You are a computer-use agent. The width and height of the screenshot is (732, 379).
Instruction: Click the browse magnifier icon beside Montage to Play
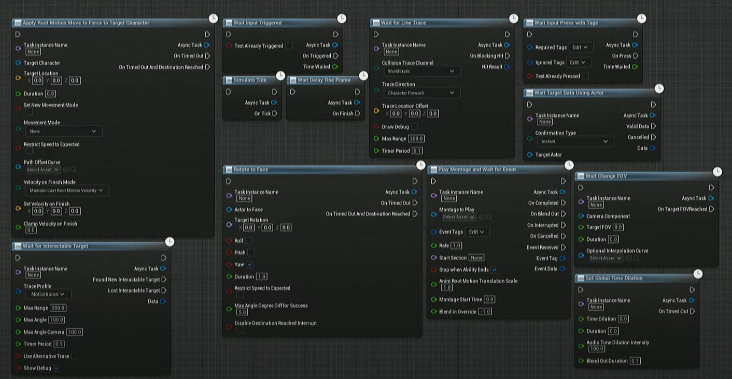[x=489, y=217]
